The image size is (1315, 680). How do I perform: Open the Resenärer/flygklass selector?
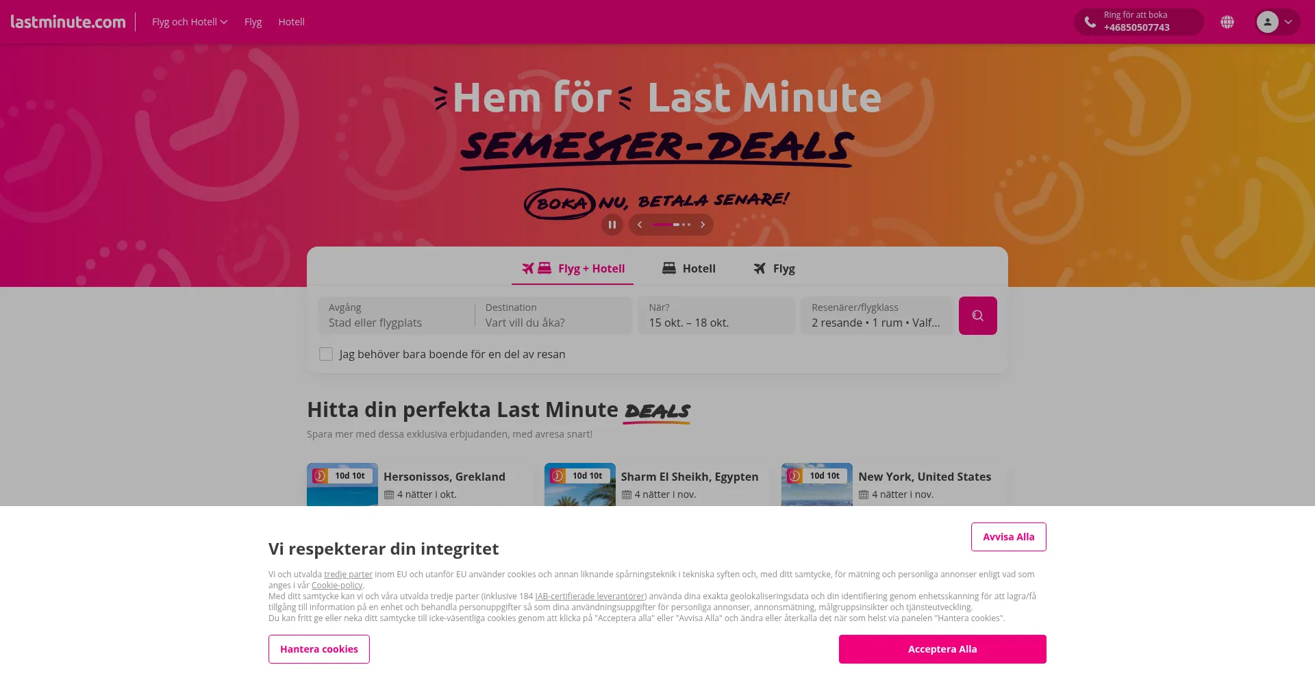876,316
